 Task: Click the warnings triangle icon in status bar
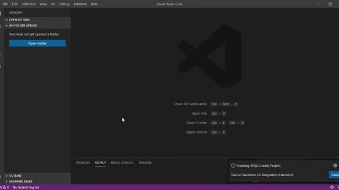pyautogui.click(x=4, y=187)
